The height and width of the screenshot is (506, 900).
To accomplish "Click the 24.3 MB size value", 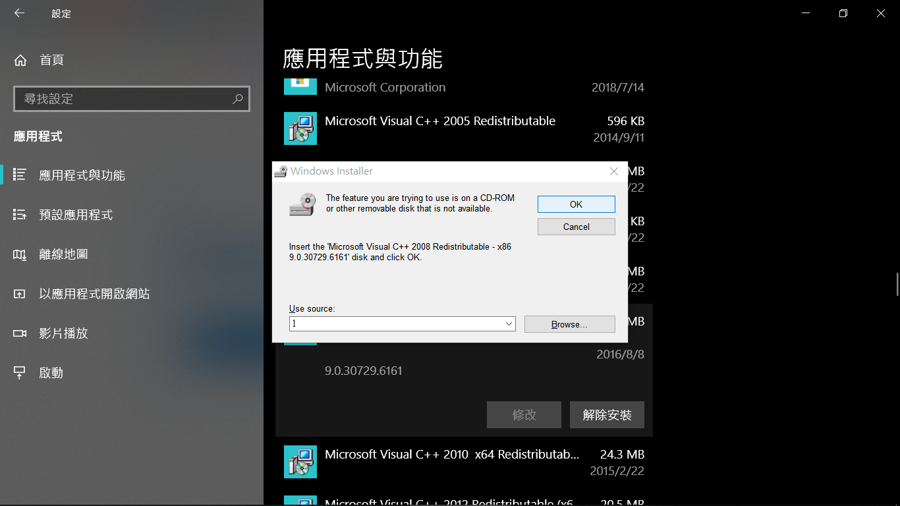I will 623,455.
